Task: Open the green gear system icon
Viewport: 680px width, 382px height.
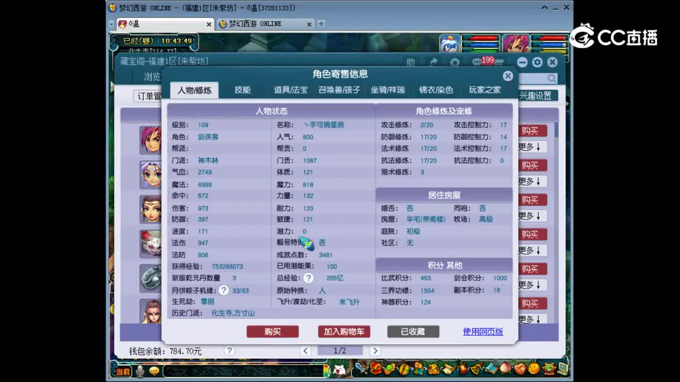Action: (x=549, y=369)
